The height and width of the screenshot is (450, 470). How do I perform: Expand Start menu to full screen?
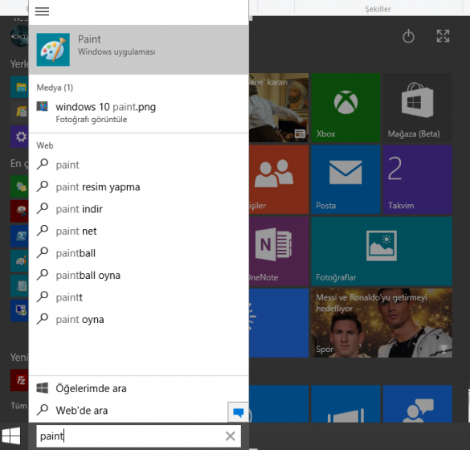443,36
